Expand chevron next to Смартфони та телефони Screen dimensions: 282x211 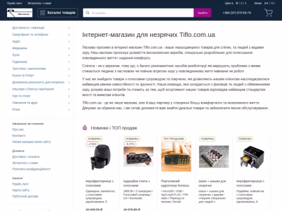pyautogui.click(x=69, y=35)
